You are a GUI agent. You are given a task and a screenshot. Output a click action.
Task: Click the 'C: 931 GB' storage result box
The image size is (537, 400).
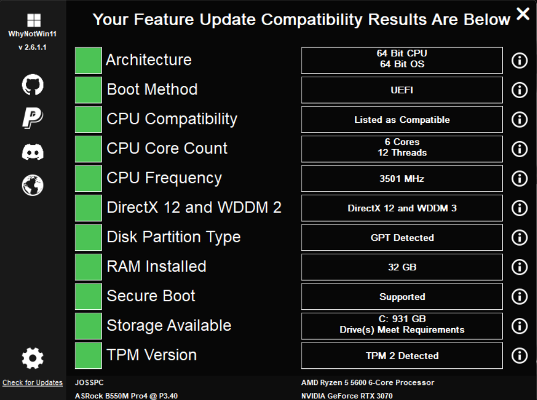402,326
